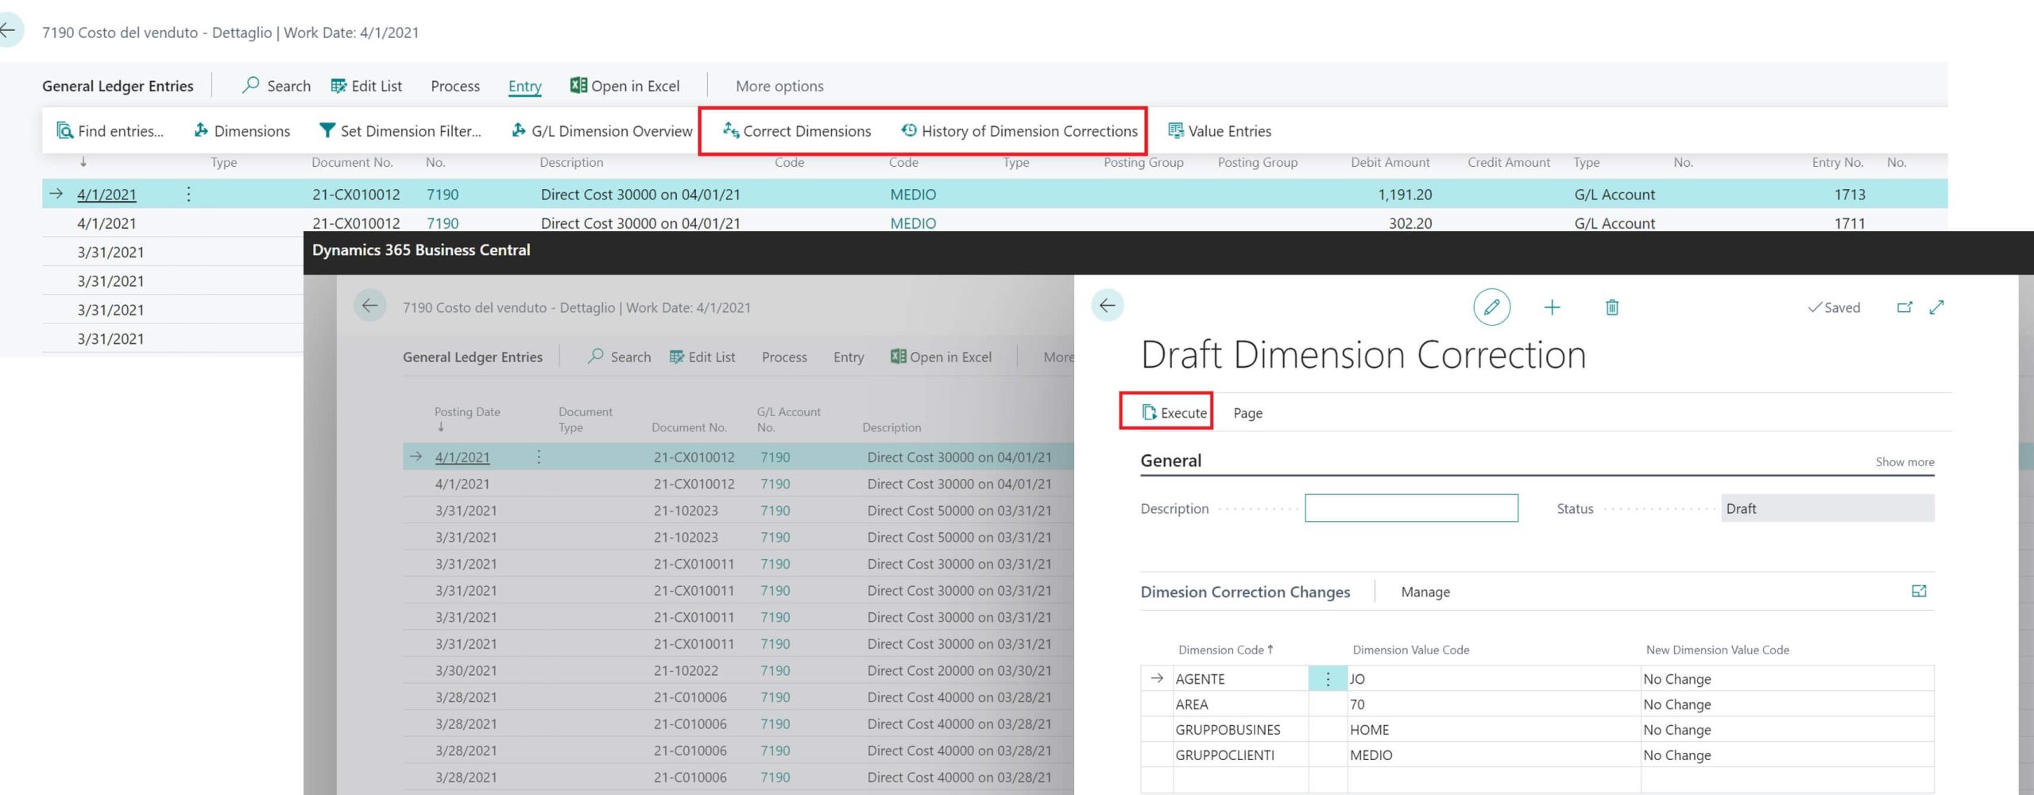Screen dimensions: 2034x795
Task: Open Search in General Ledger Entries toolbar
Action: point(276,86)
